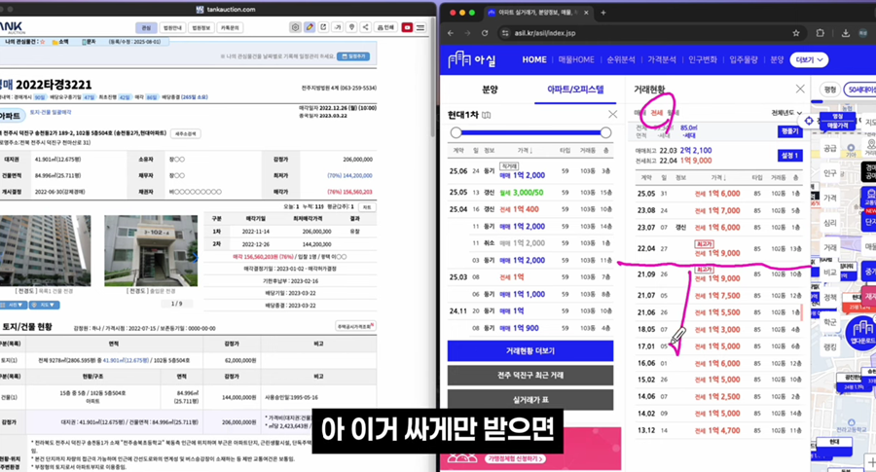Image resolution: width=876 pixels, height=472 pixels.
Task: Click the 새주소검색 button
Action: 186,133
